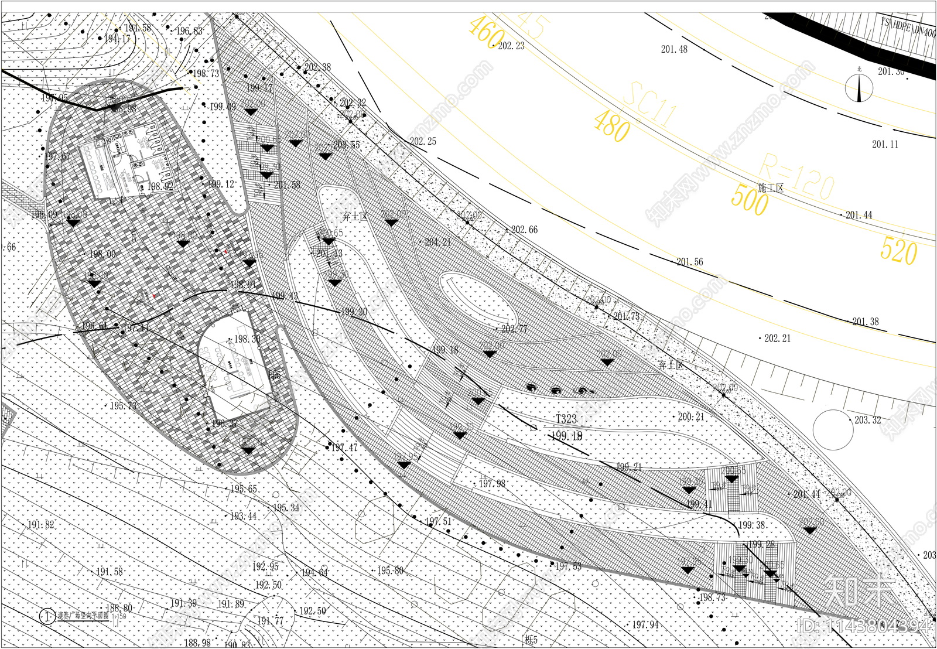The image size is (937, 649).
Task: Click elevation point 197.94
Action: pos(645,625)
